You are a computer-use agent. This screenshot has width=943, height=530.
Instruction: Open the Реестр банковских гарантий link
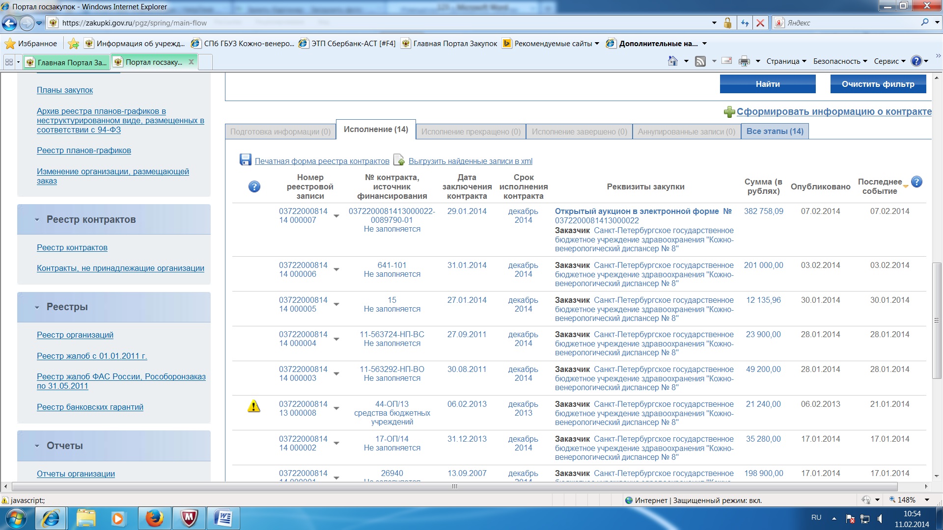[90, 407]
